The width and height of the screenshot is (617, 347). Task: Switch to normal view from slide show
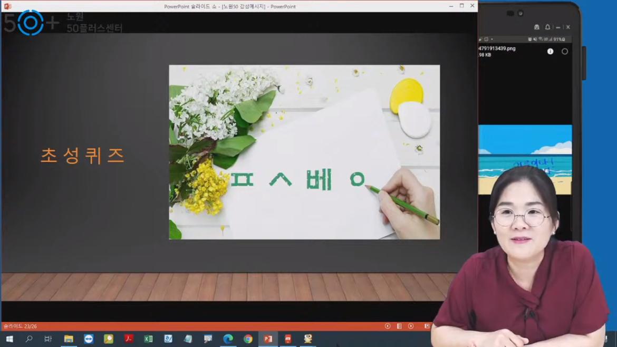pos(427,326)
